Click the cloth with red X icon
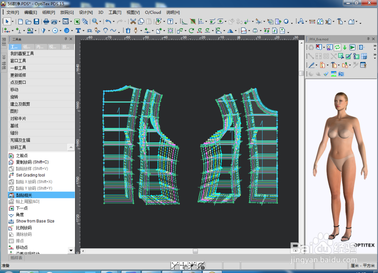The height and width of the screenshot is (273, 378). [x=319, y=47]
